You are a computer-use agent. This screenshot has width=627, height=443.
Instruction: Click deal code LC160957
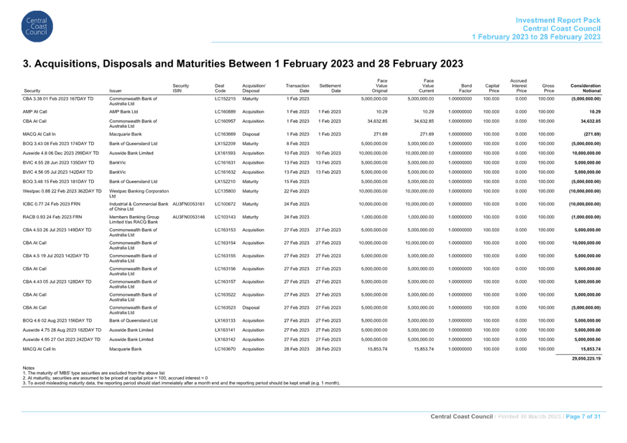pos(225,121)
